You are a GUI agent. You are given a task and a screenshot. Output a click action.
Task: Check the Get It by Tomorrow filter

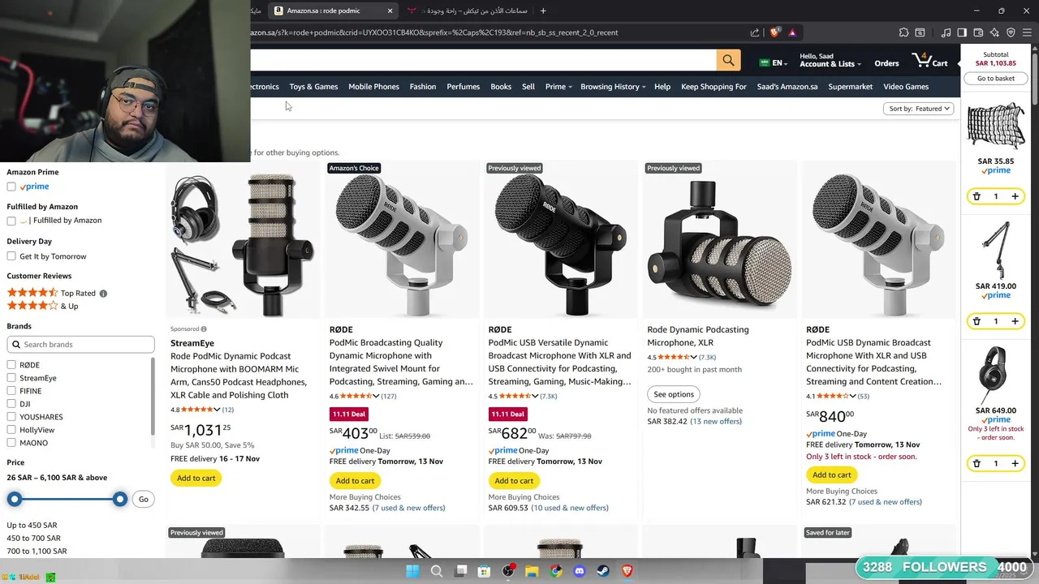coord(11,256)
